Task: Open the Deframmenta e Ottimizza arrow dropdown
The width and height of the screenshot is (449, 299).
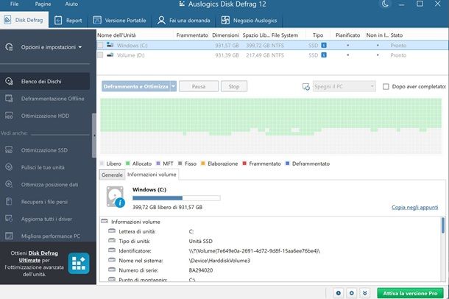Action: tap(174, 86)
